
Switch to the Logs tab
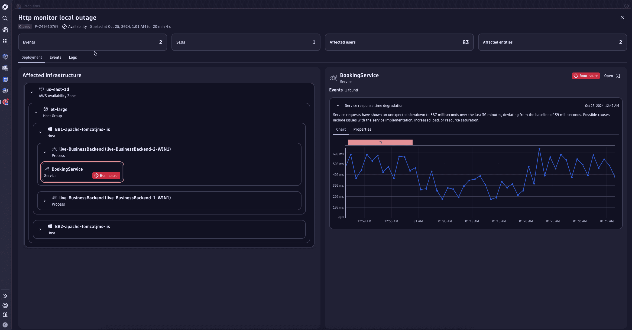click(72, 57)
